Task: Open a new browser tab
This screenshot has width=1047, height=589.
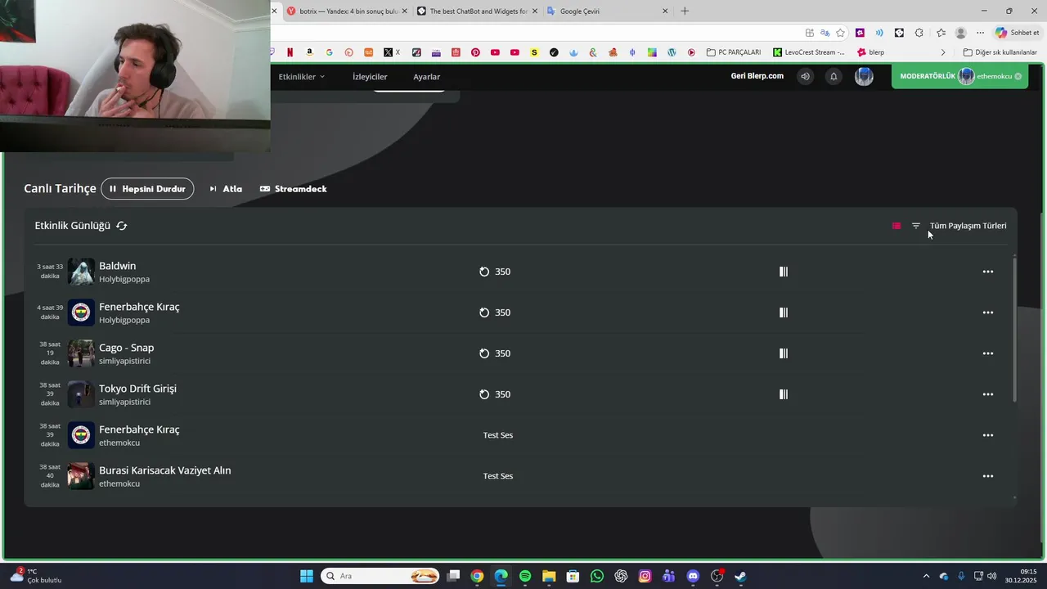Action: [x=685, y=11]
